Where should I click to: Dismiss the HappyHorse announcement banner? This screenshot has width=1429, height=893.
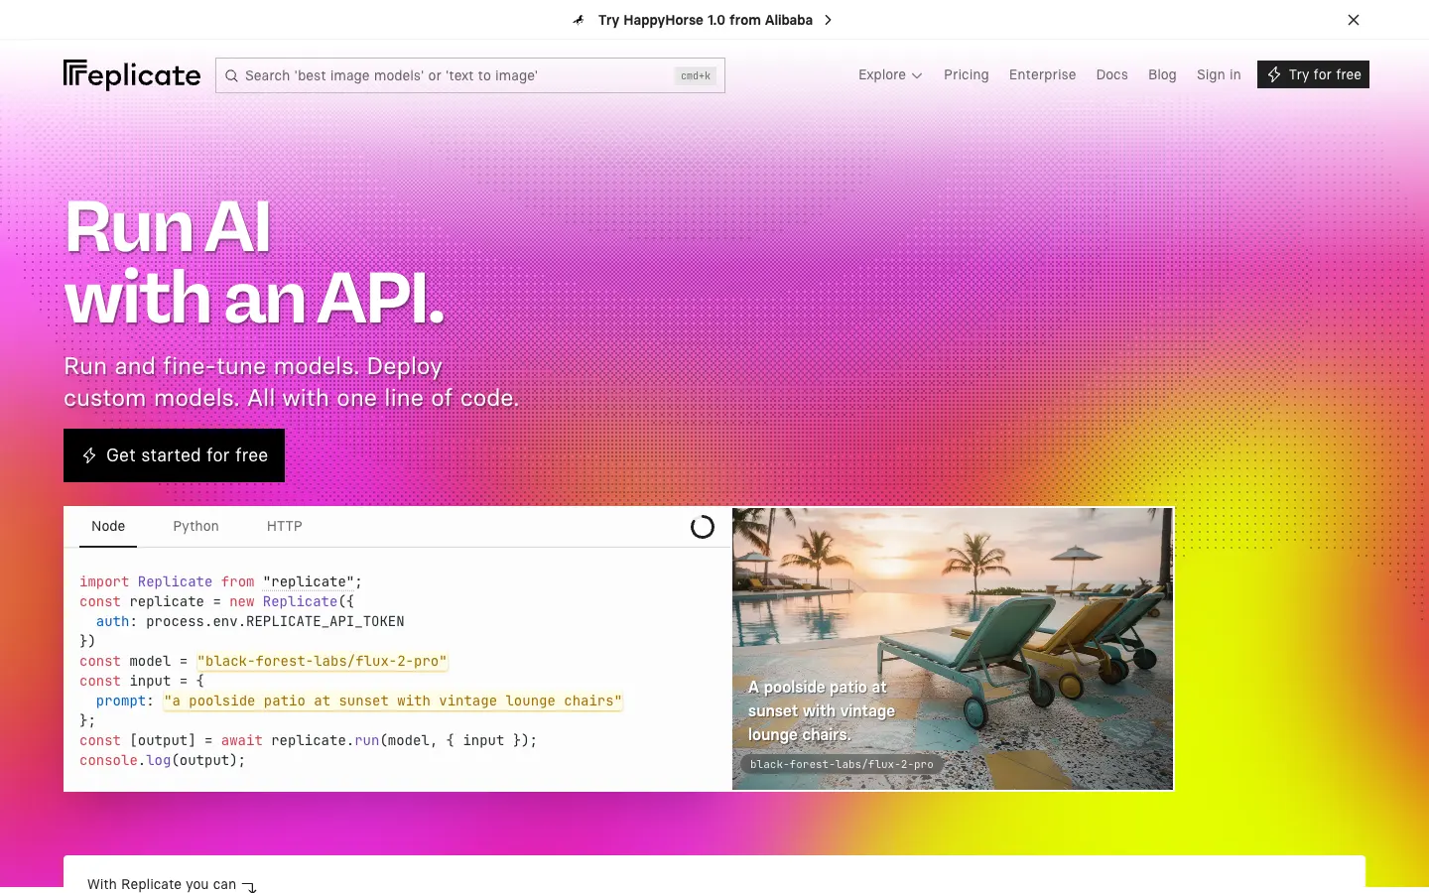click(1354, 20)
